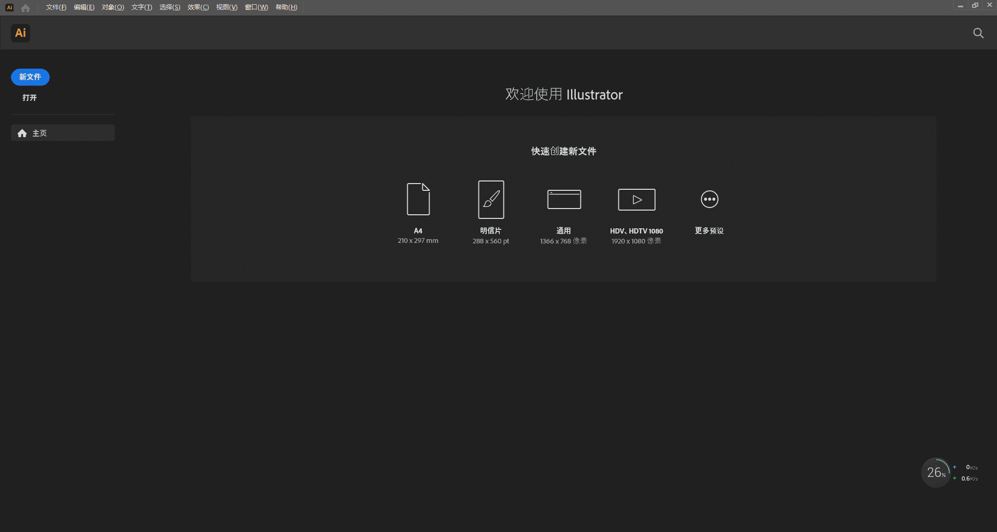Click the 打开 button
Viewport: 997px width, 532px height.
30,98
